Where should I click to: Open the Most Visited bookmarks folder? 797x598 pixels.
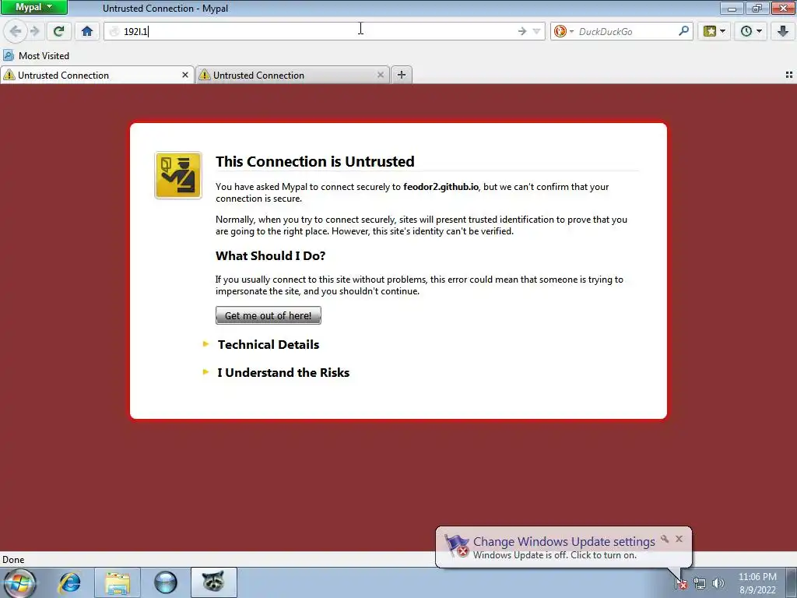pos(36,55)
